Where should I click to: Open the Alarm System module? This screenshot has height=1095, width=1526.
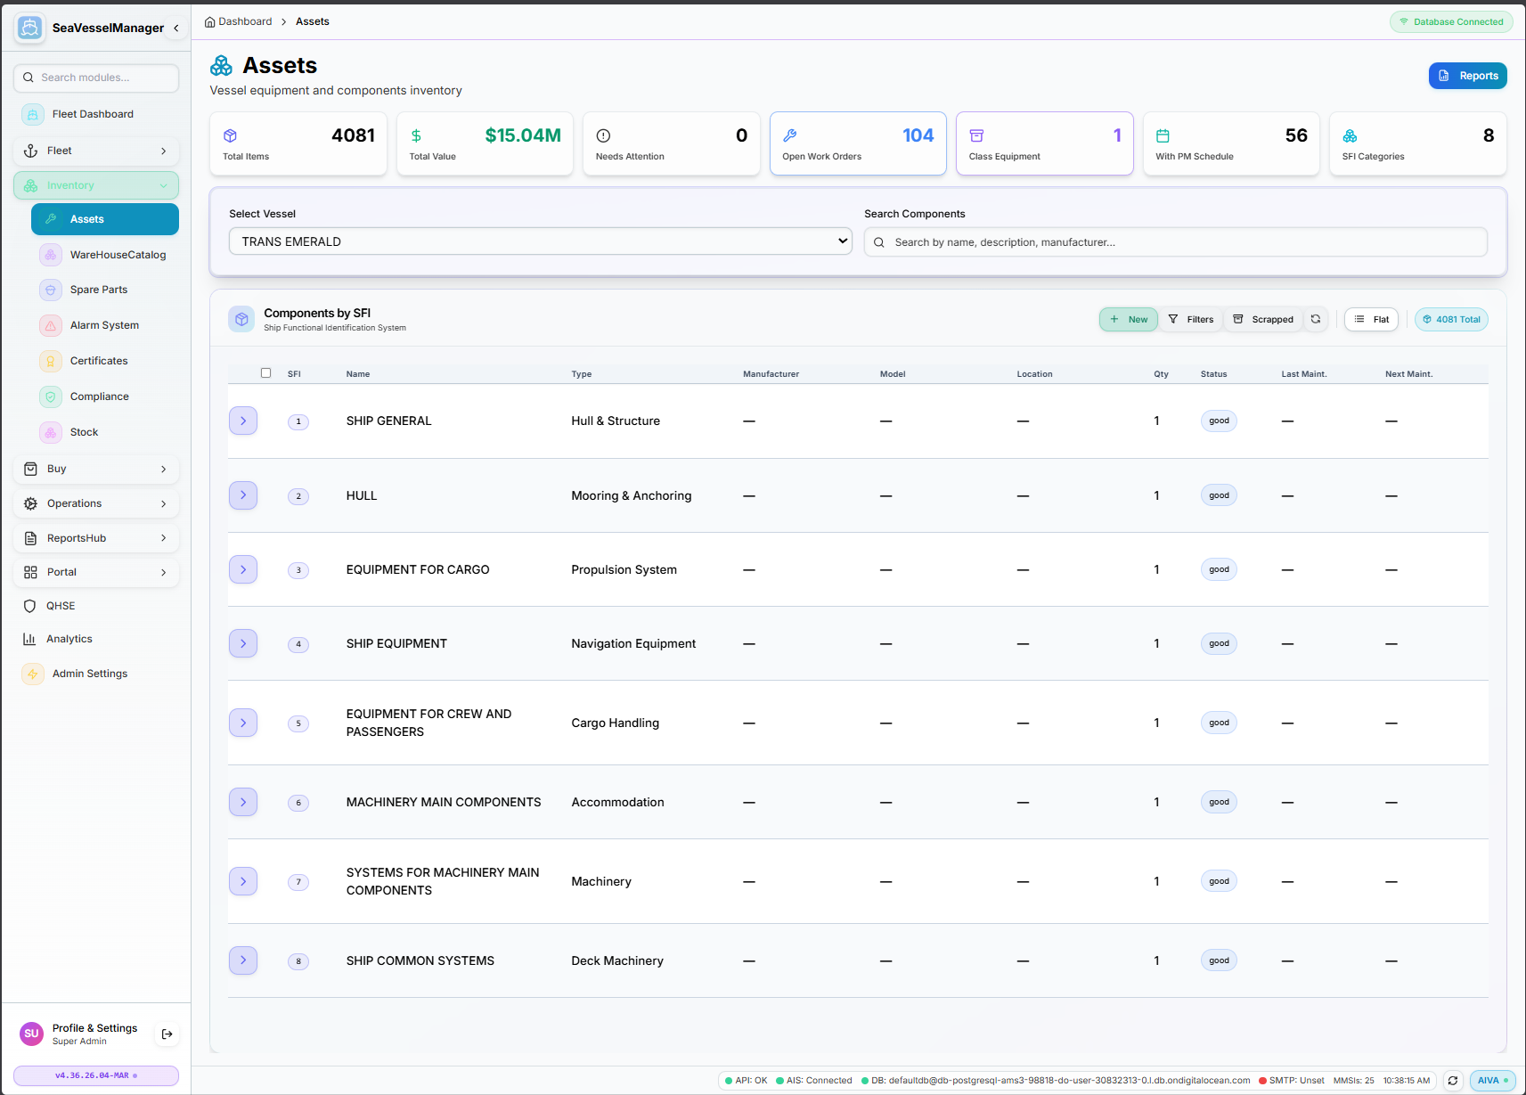104,325
